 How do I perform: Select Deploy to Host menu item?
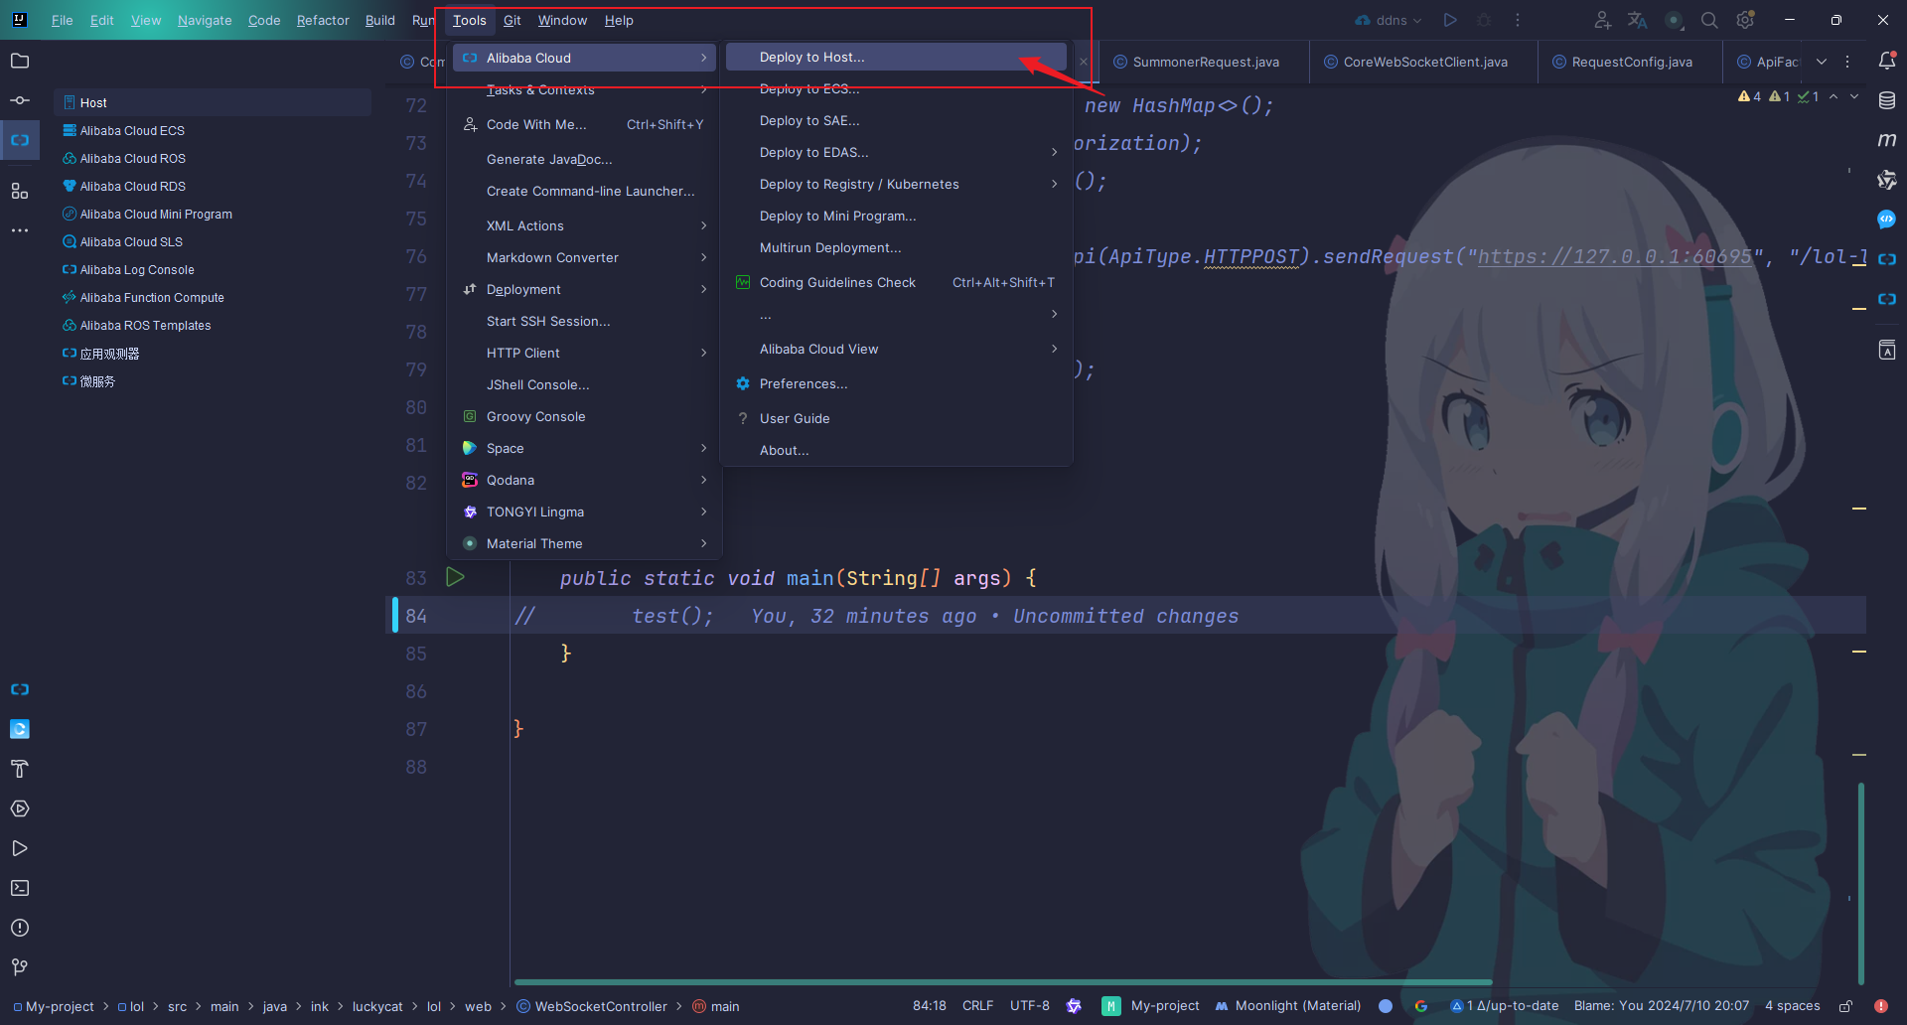pos(897,57)
